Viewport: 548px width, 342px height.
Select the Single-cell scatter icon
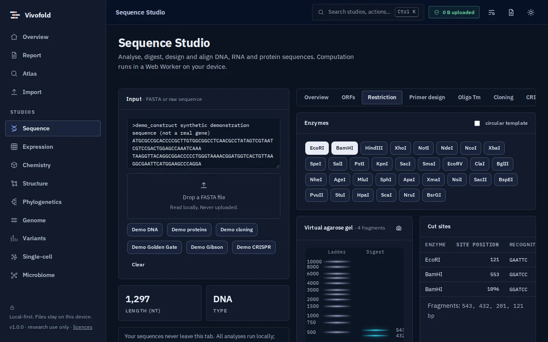click(14, 256)
